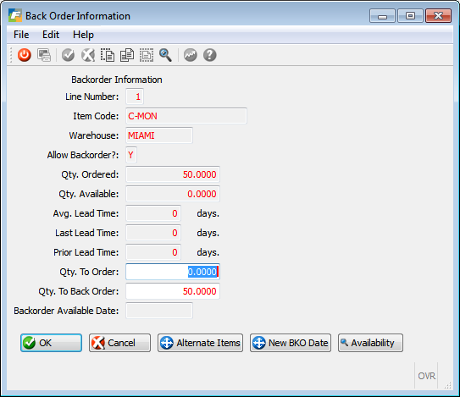Click the chart graph toolbar icon
Viewport: 460px width, 397px height.
click(191, 55)
